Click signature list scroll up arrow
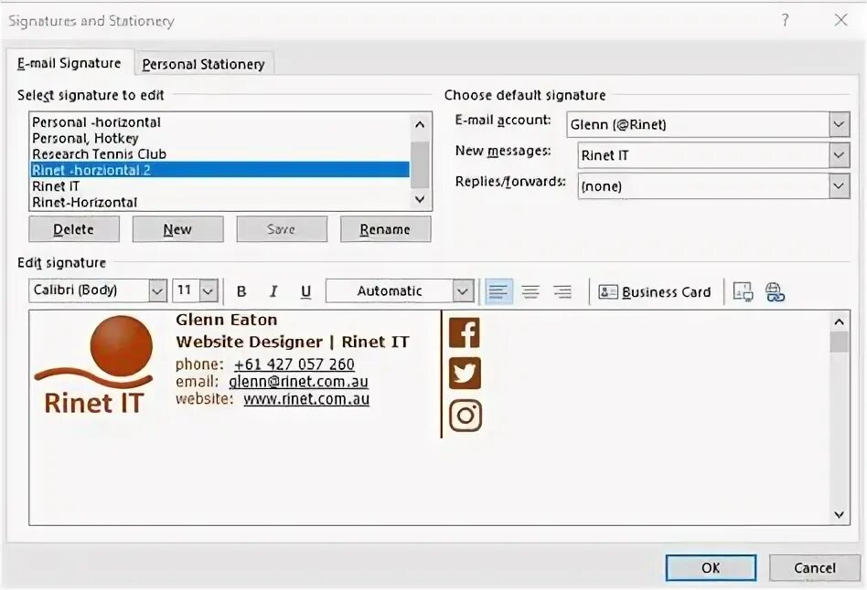This screenshot has height=590, width=867. pyautogui.click(x=420, y=124)
